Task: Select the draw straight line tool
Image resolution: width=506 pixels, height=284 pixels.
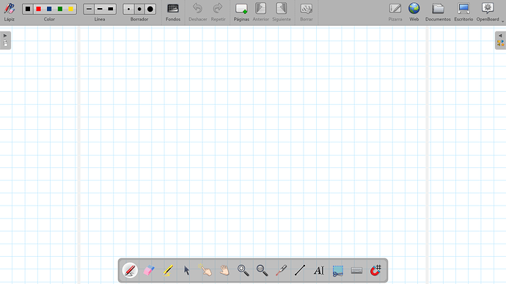Action: pyautogui.click(x=300, y=270)
